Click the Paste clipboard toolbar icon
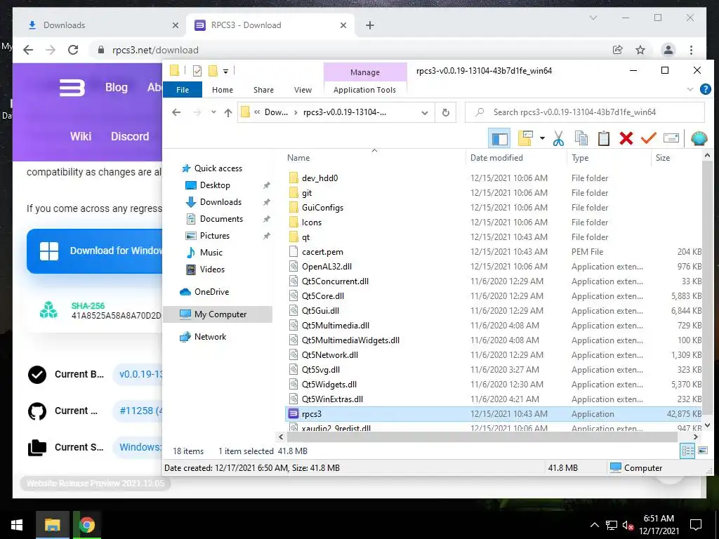This screenshot has width=719, height=539. [x=603, y=138]
